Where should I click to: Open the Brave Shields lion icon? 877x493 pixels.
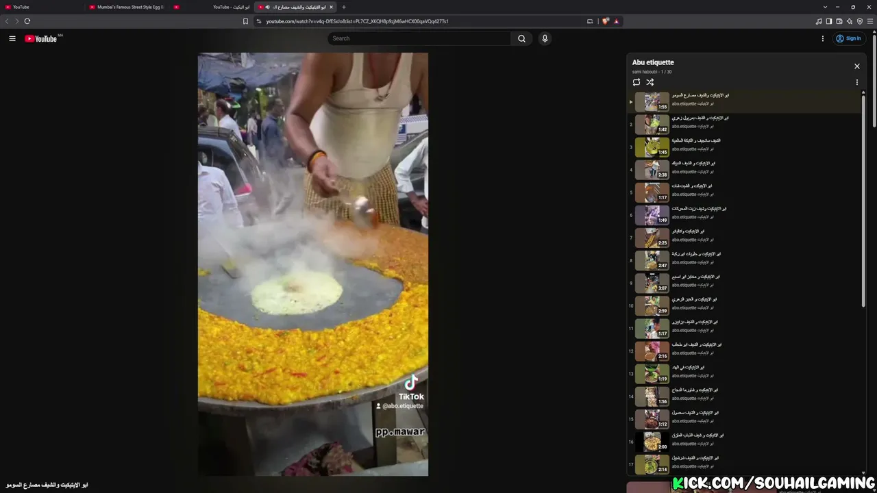(x=606, y=21)
